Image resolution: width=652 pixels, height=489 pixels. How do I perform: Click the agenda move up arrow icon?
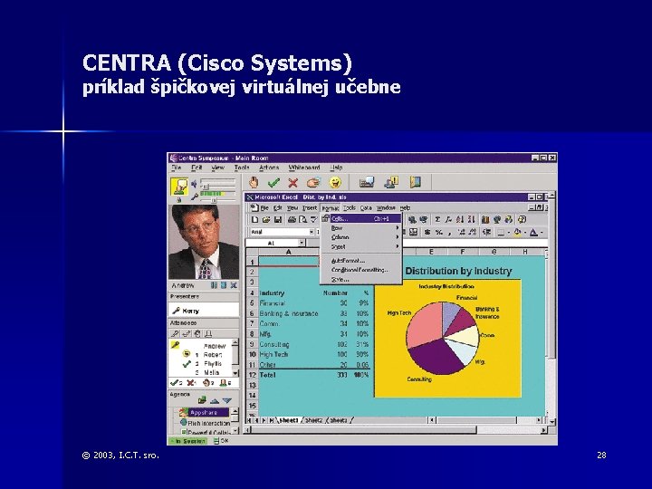(215, 401)
